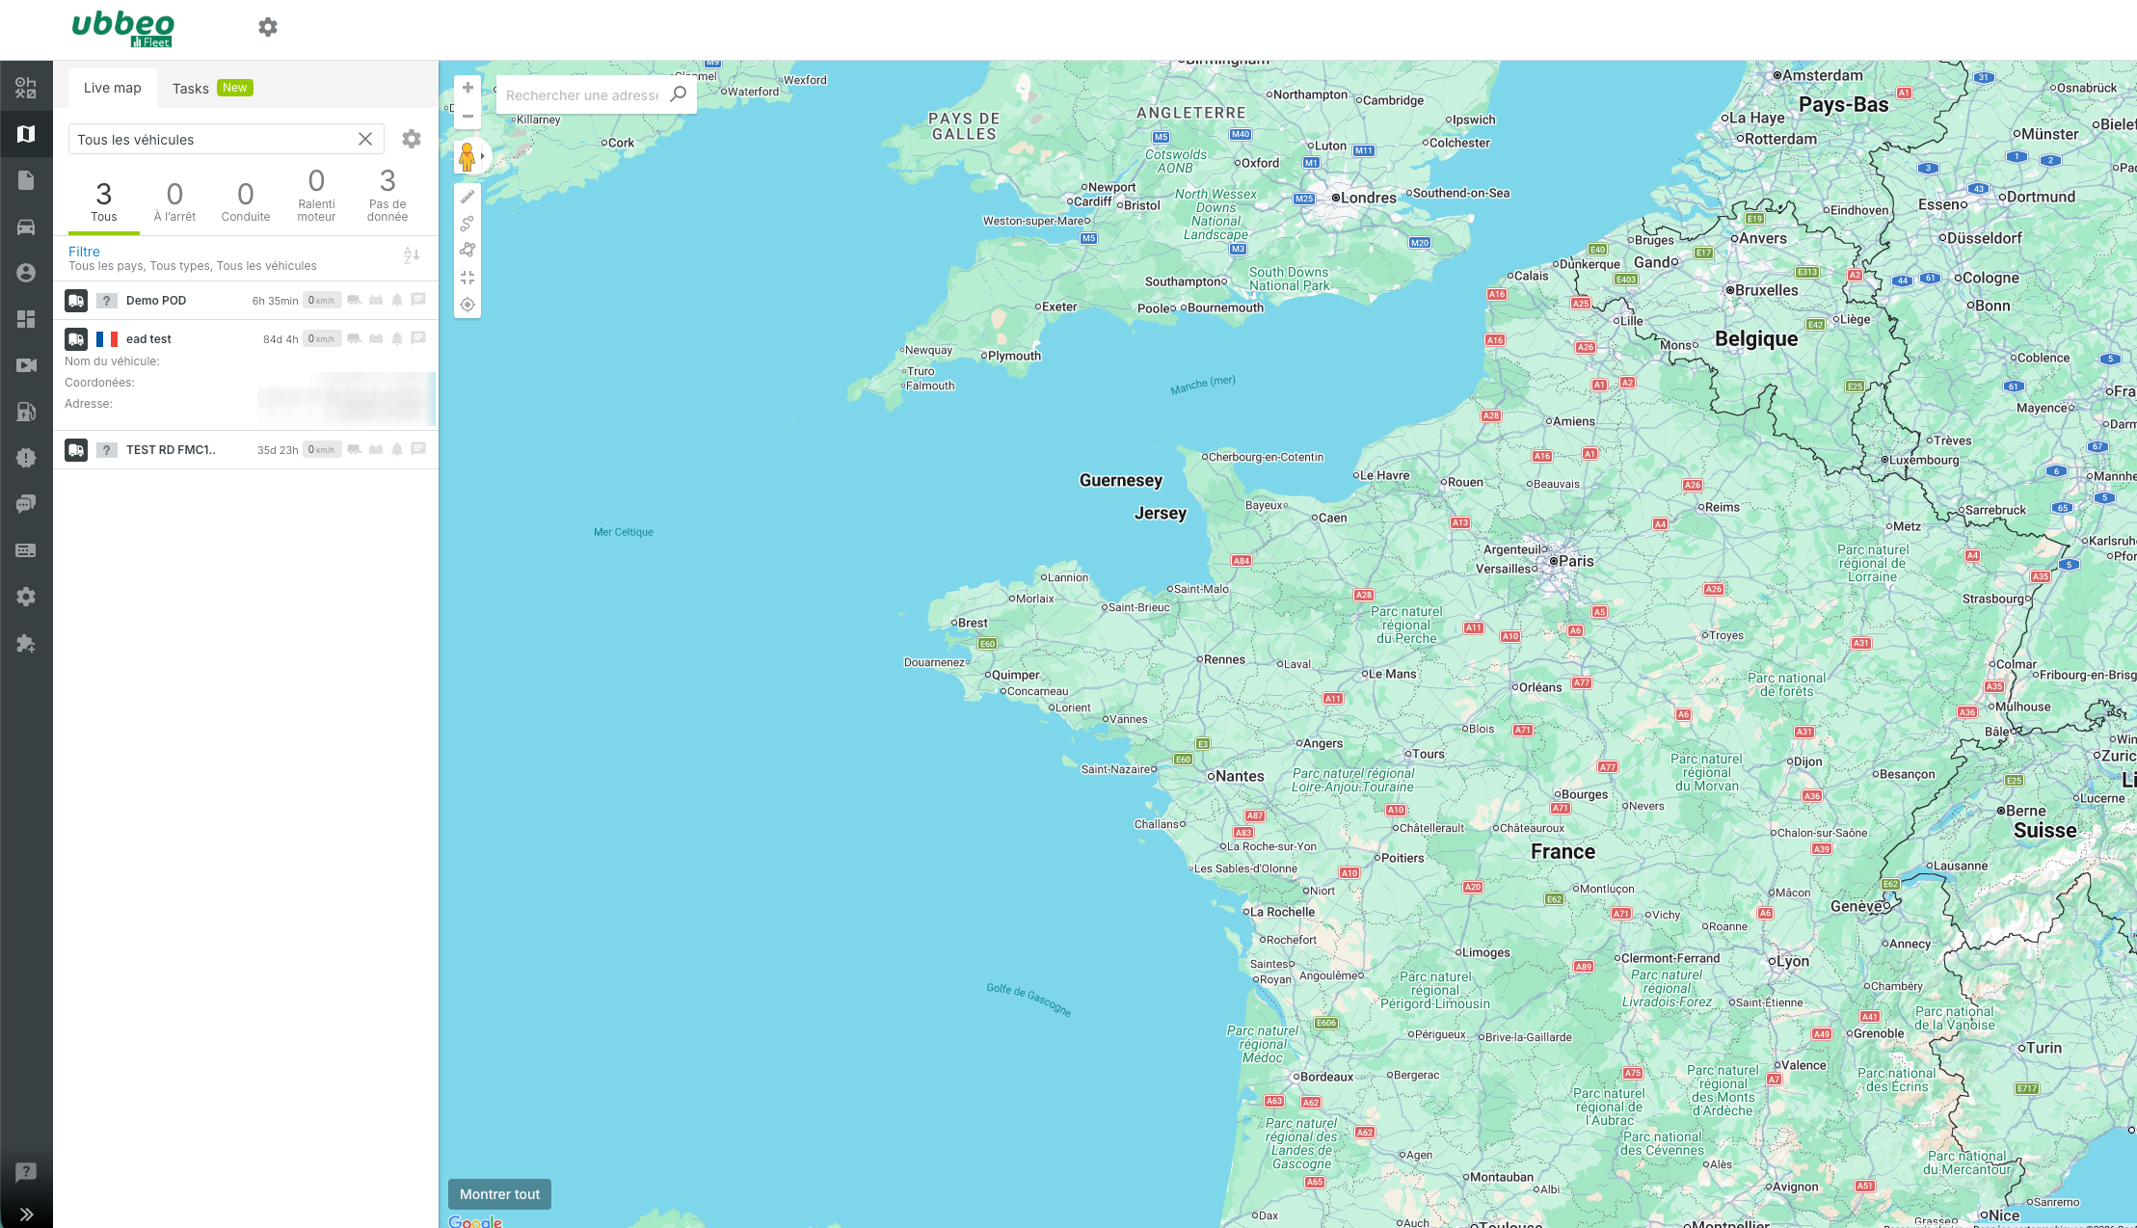2137x1228 pixels.
Task: Switch to the Tasks tab
Action: (212, 88)
